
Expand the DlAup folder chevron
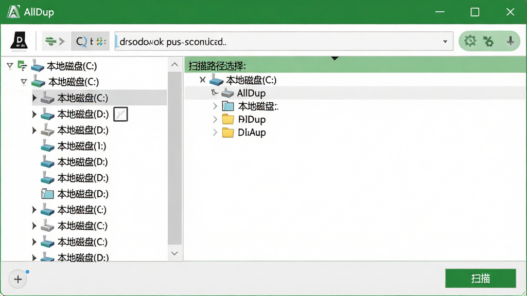click(x=215, y=132)
